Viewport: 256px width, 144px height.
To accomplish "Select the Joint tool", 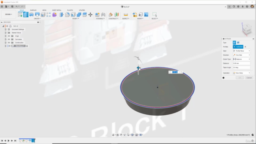I will [x=103, y=14].
